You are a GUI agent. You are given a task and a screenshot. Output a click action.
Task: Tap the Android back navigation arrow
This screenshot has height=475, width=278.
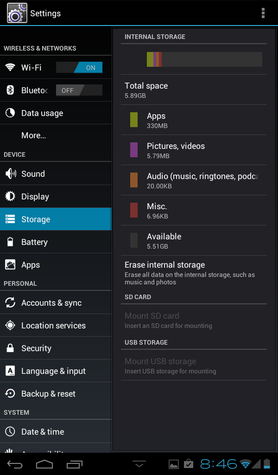pos(15,464)
